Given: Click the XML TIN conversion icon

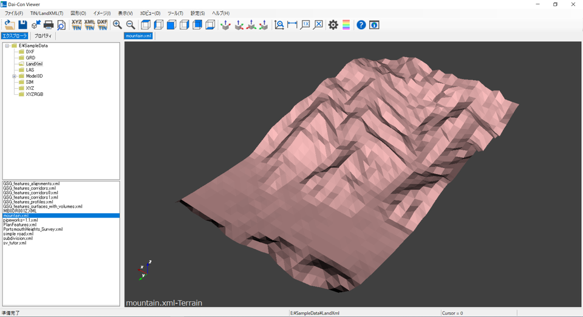Looking at the screenshot, I should (90, 25).
